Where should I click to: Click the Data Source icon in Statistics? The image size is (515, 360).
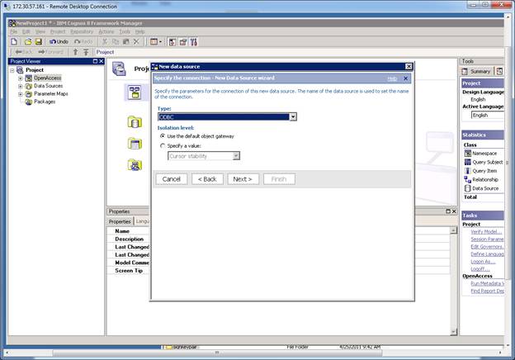(467, 188)
